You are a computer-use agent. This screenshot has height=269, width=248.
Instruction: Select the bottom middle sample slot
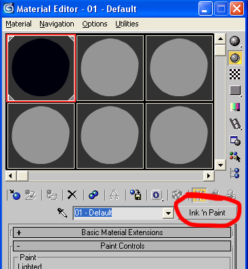point(110,136)
